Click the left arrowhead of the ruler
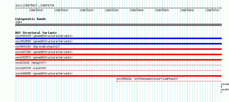Viewport: 229px width, 102px height. click(16, 8)
